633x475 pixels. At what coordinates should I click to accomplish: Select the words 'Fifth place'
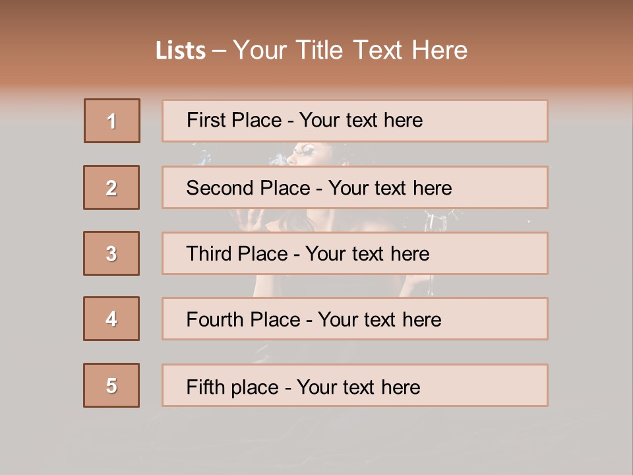[x=231, y=387]
